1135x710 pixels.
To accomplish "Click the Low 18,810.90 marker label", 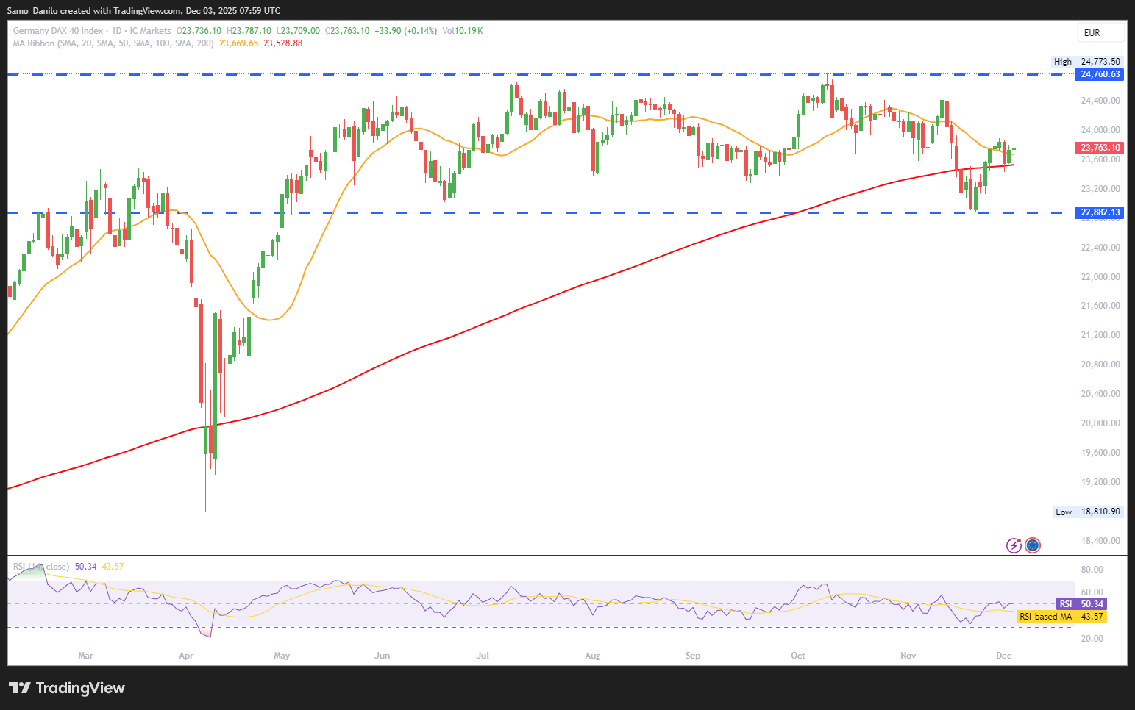I will pos(1088,512).
